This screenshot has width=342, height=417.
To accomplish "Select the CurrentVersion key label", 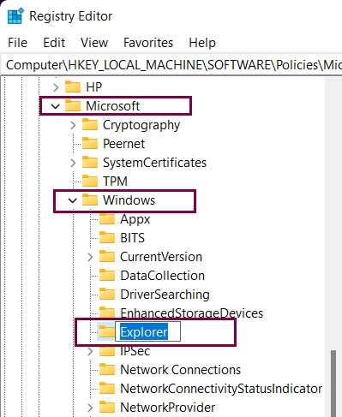I will click(161, 257).
